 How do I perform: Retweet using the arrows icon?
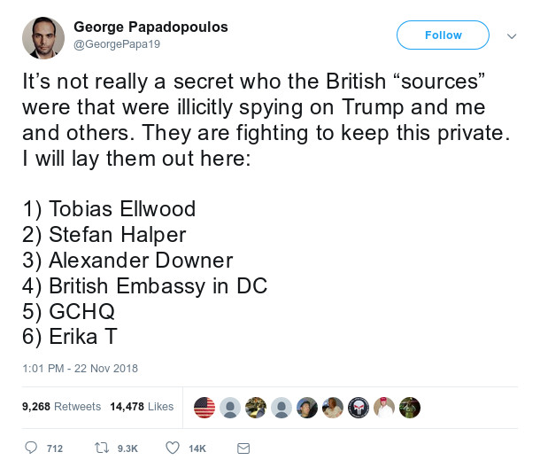[x=100, y=448]
